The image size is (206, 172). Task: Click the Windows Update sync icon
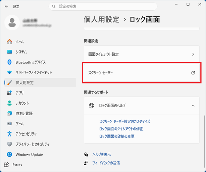pyautogui.click(x=9, y=154)
